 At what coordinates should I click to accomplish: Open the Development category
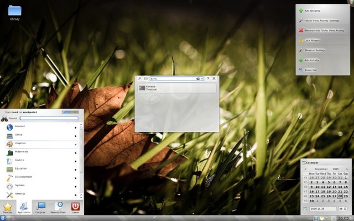tap(42, 178)
